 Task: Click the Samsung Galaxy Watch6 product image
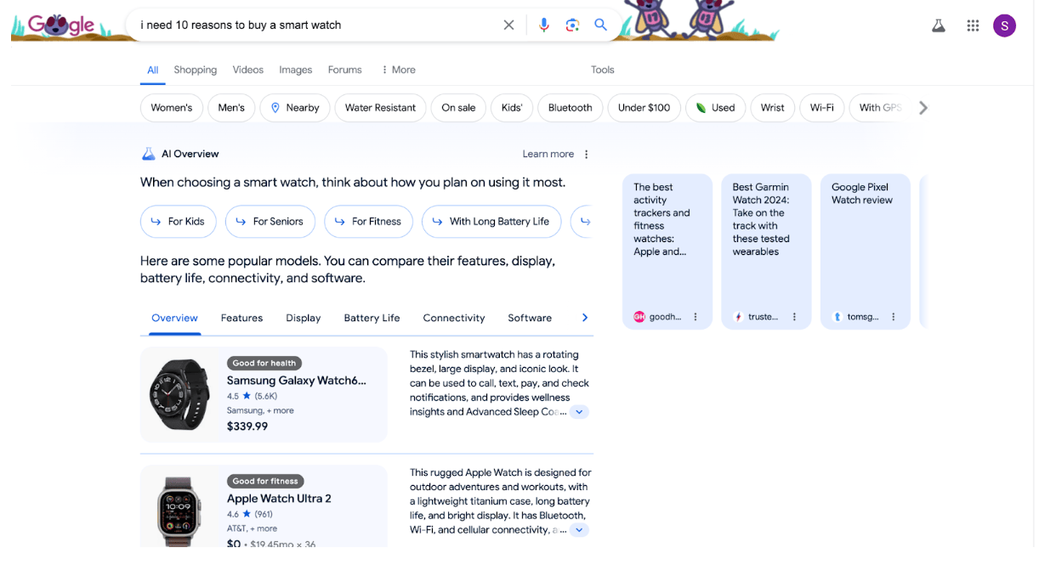click(x=179, y=394)
